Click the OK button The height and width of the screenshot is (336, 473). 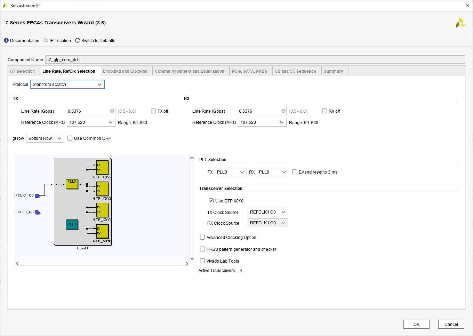(x=416, y=324)
